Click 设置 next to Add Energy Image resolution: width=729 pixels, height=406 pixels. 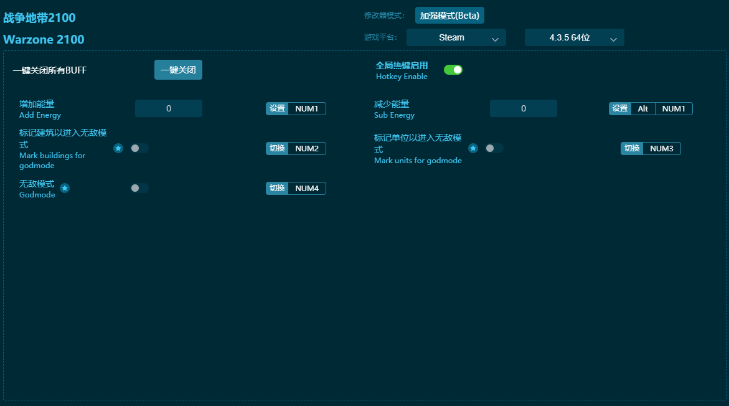pos(277,108)
